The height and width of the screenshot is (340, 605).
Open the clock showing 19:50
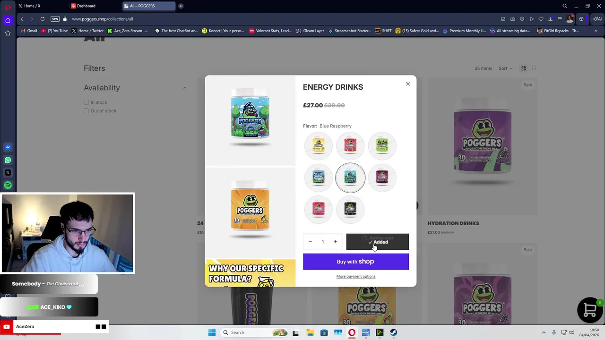(x=590, y=332)
